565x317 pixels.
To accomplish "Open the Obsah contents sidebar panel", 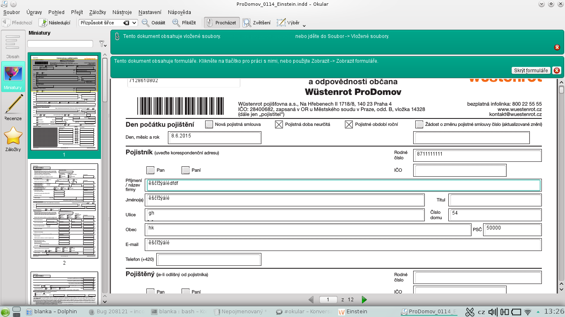I will tap(13, 46).
